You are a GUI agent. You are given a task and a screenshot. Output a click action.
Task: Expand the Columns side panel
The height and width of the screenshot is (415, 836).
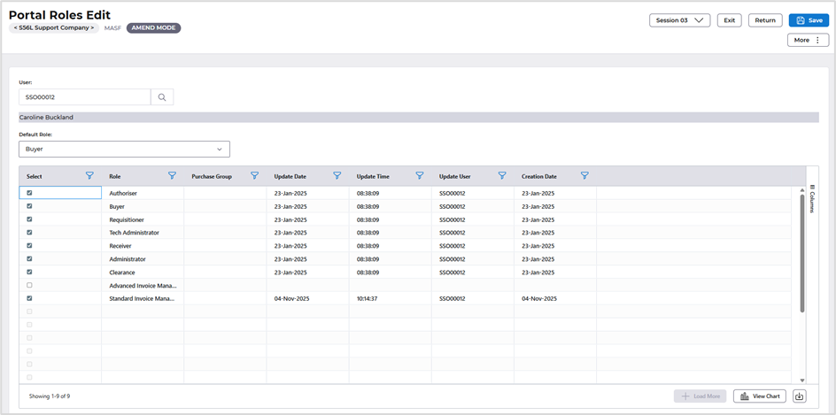(812, 198)
